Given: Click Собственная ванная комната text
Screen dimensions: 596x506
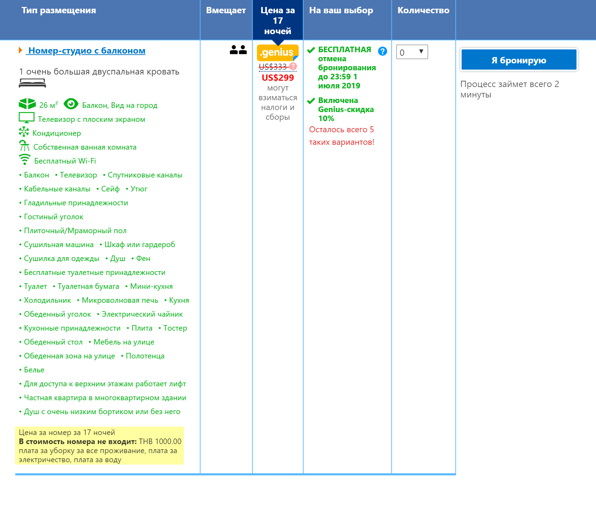Looking at the screenshot, I should [x=85, y=147].
